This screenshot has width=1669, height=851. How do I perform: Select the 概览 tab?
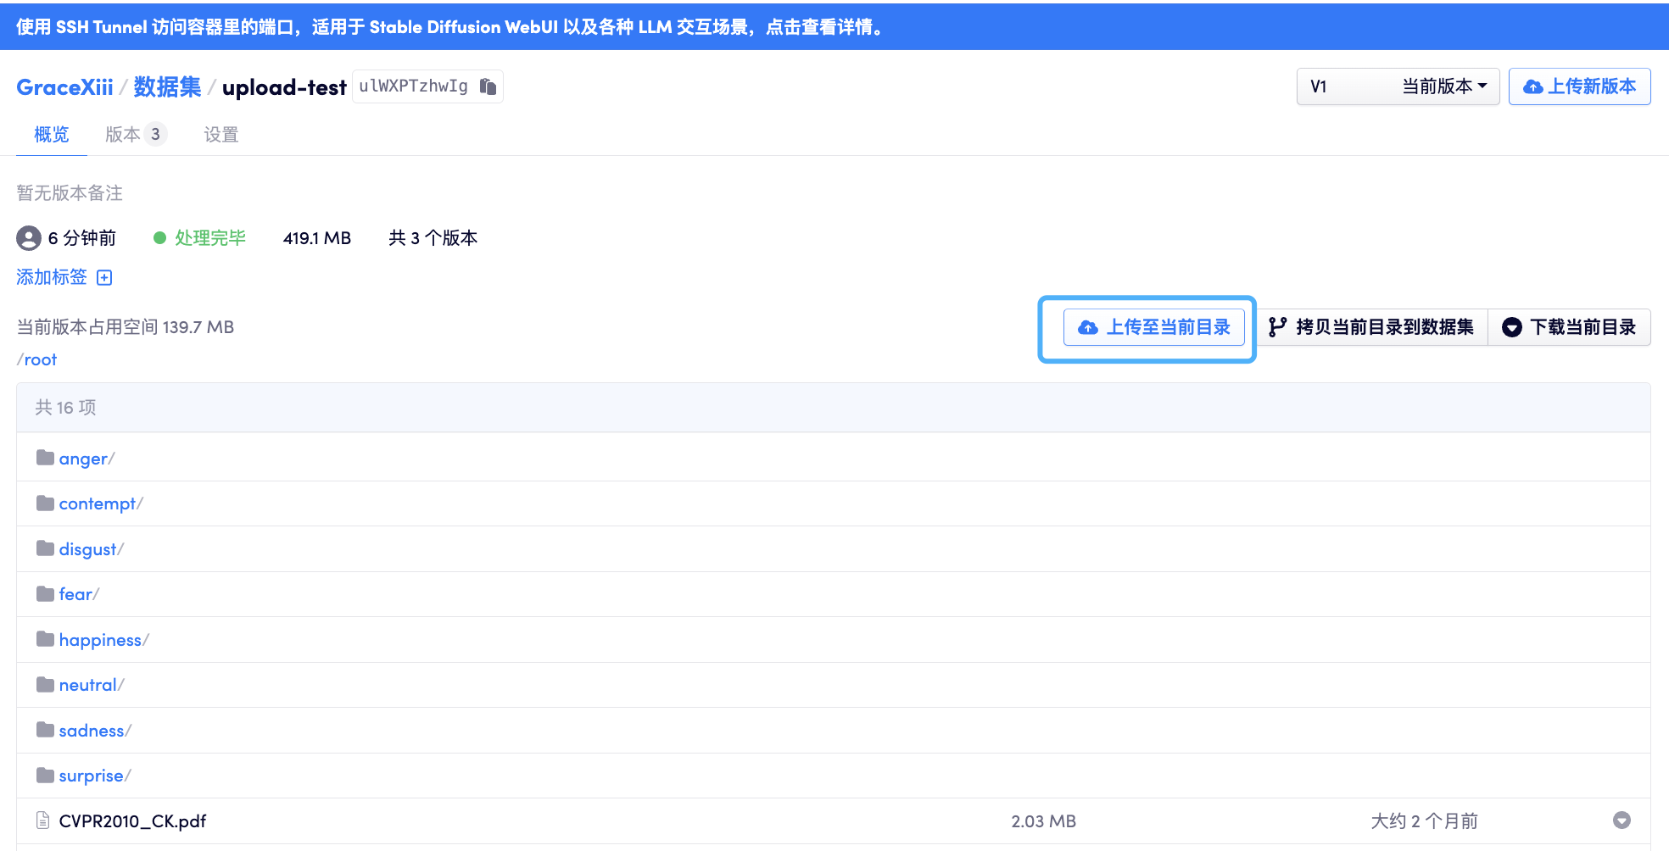click(x=51, y=135)
